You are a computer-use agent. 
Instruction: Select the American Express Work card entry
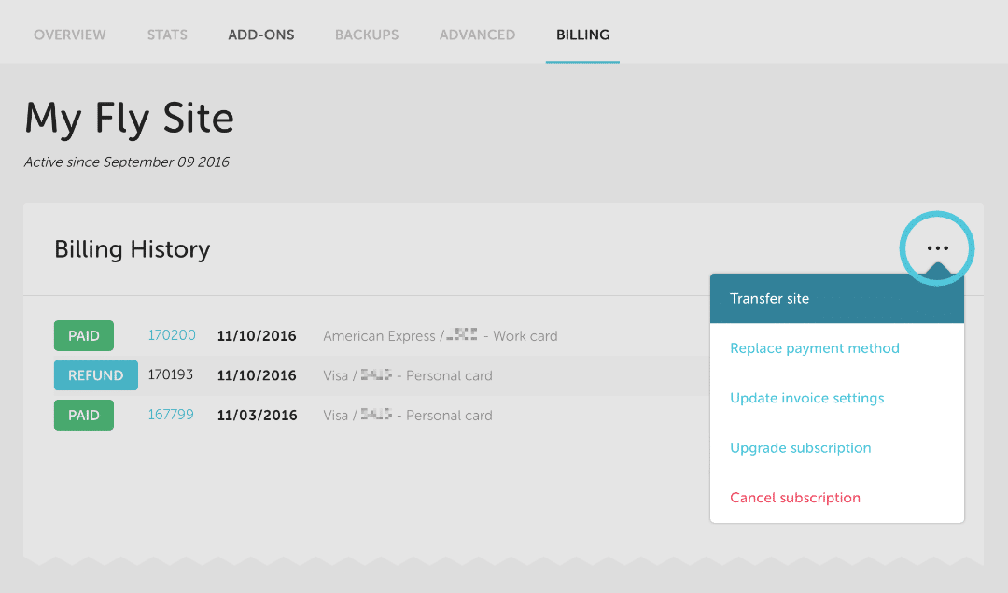[x=440, y=336]
